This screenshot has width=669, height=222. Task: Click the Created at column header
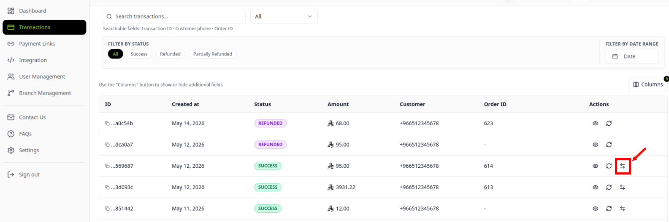(185, 104)
